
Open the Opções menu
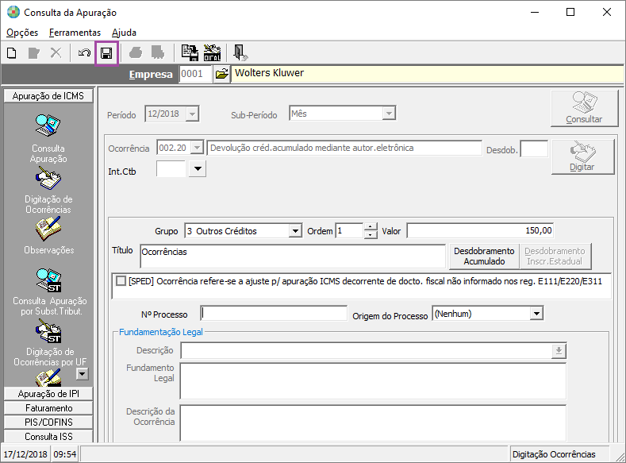tap(22, 33)
